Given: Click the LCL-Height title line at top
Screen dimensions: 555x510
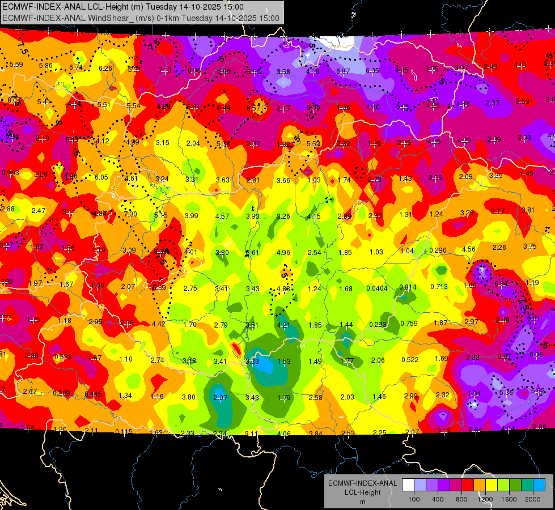Looking at the screenshot, I should pos(123,7).
